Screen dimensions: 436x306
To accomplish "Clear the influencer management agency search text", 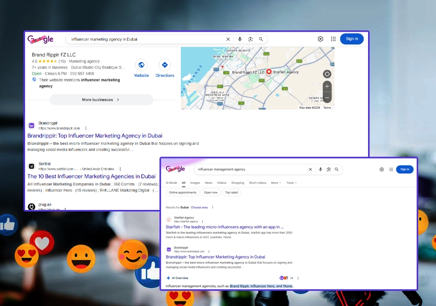I will tap(310, 169).
